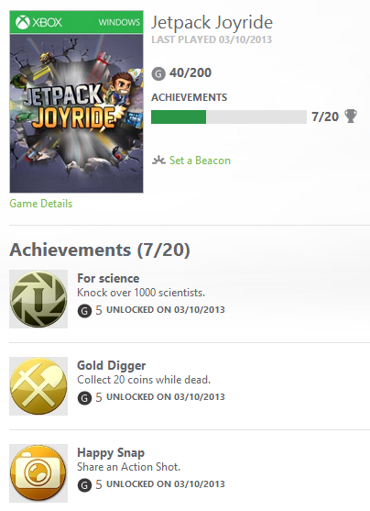Click the Achievements (7/20) section heading
This screenshot has height=511, width=370.
tap(100, 250)
